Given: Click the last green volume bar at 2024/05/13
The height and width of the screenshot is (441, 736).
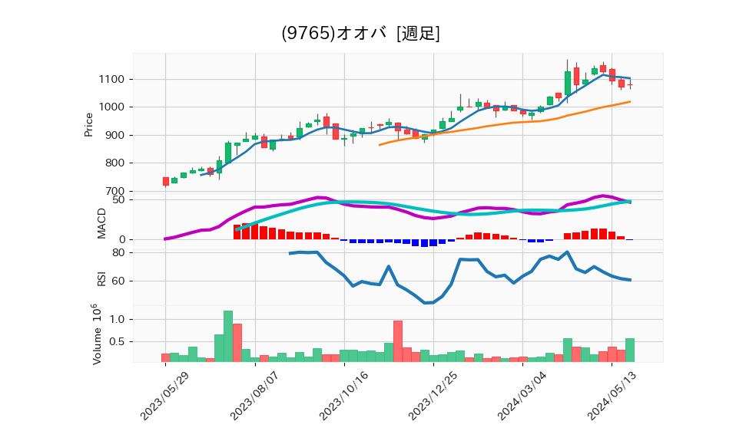Looking at the screenshot, I should [x=630, y=350].
